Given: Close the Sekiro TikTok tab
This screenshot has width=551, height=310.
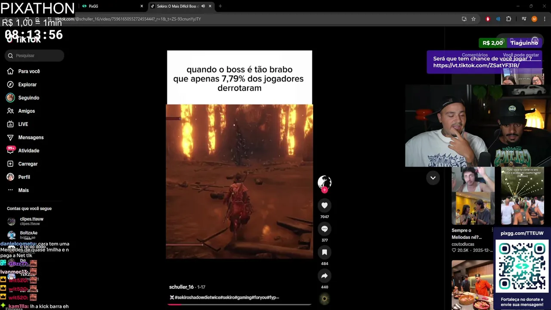Looking at the screenshot, I should tap(210, 6).
